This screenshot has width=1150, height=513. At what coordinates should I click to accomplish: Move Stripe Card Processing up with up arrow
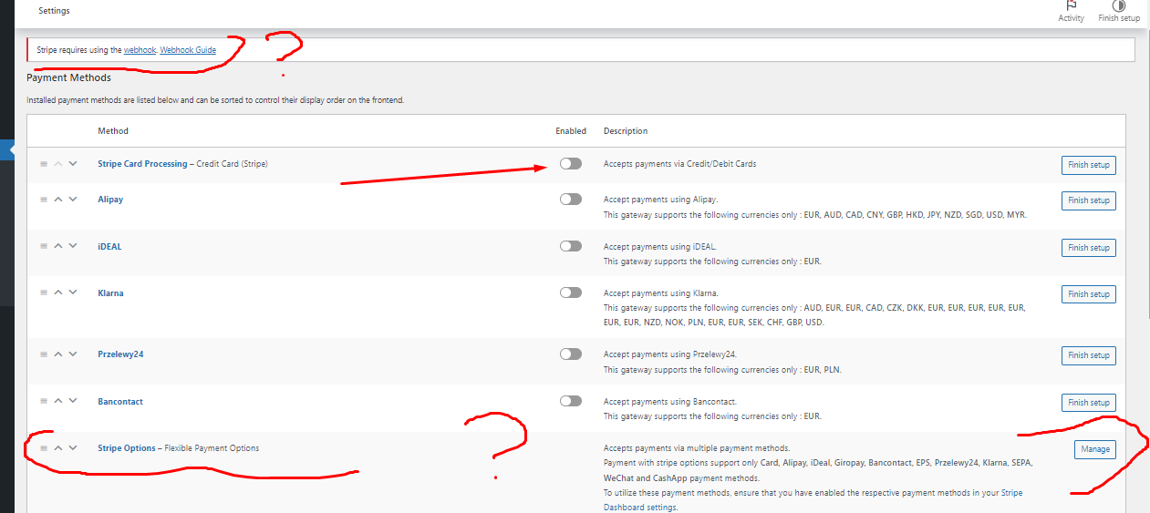[58, 163]
